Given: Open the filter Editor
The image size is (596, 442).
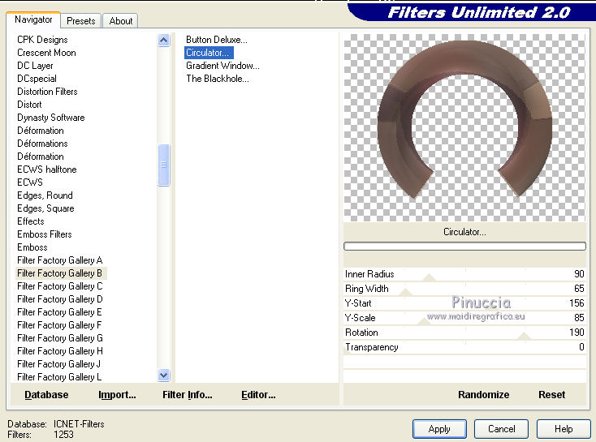Looking at the screenshot, I should coord(258,395).
